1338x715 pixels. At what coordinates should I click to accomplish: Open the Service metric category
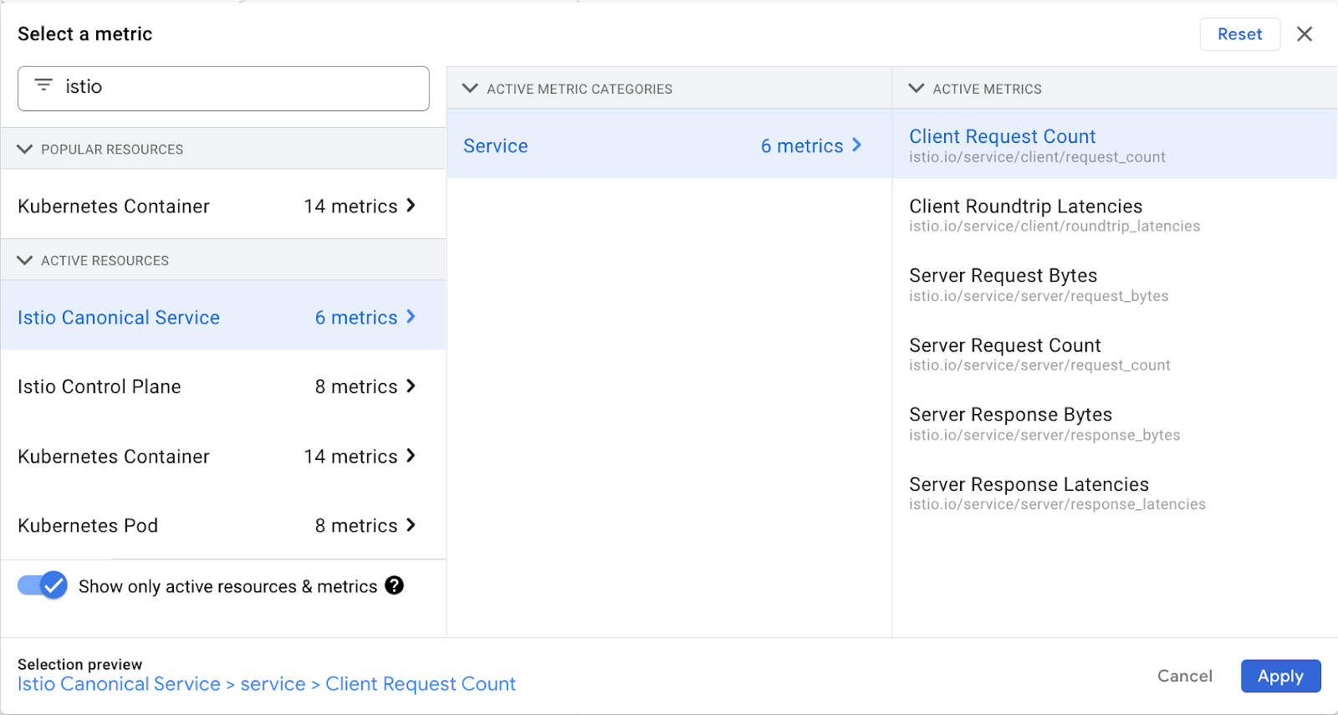[669, 144]
